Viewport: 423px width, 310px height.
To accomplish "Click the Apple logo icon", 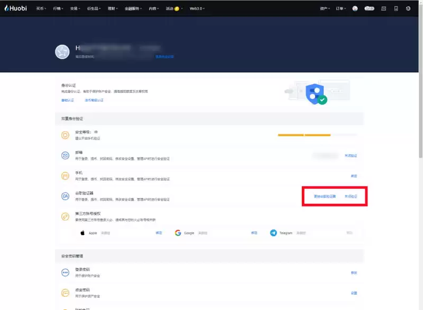I will (82, 233).
